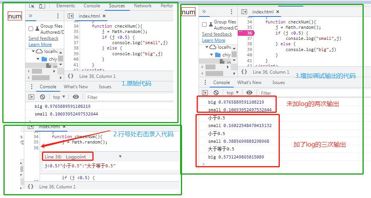Switch to the Sources tab
Image resolution: width=371 pixels, height=198 pixels.
coord(117,6)
